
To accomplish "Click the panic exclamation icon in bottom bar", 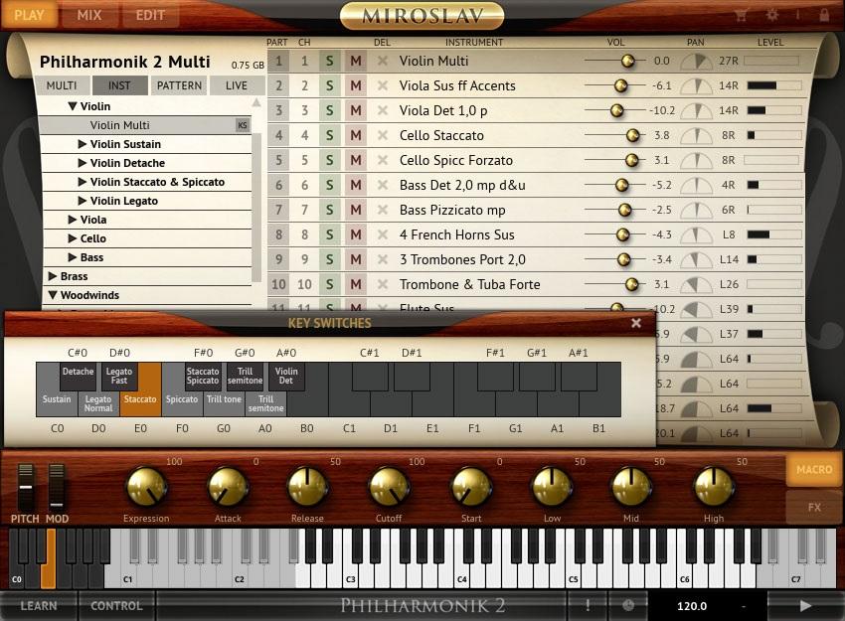I will pyautogui.click(x=588, y=605).
